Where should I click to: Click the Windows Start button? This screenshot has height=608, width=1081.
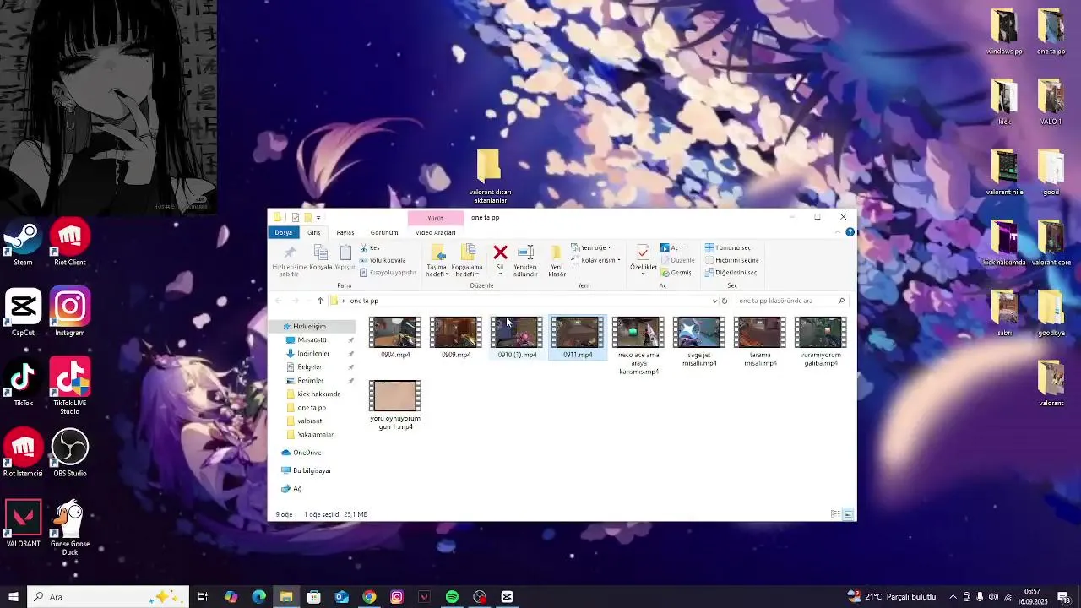coord(13,597)
